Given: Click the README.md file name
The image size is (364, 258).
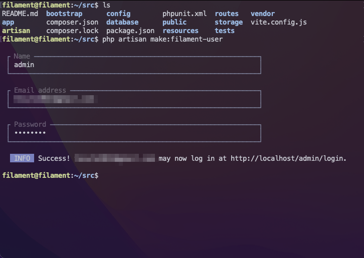Looking at the screenshot, I should click(x=20, y=14).
